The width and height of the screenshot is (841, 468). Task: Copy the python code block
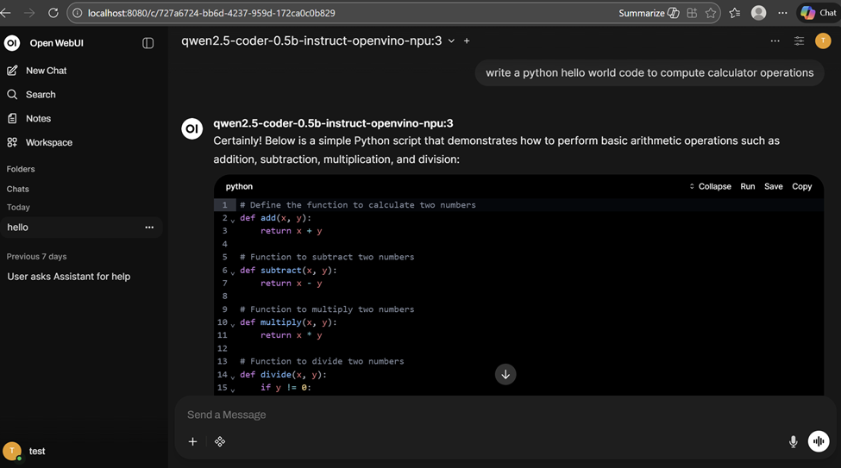(x=802, y=186)
